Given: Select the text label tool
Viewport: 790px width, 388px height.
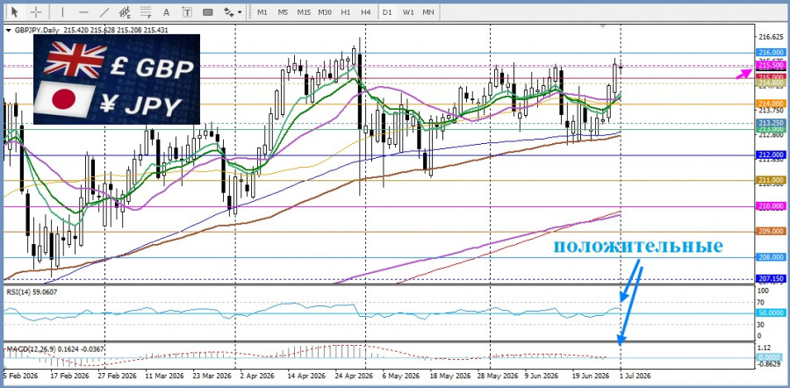Looking at the screenshot, I should (187, 11).
